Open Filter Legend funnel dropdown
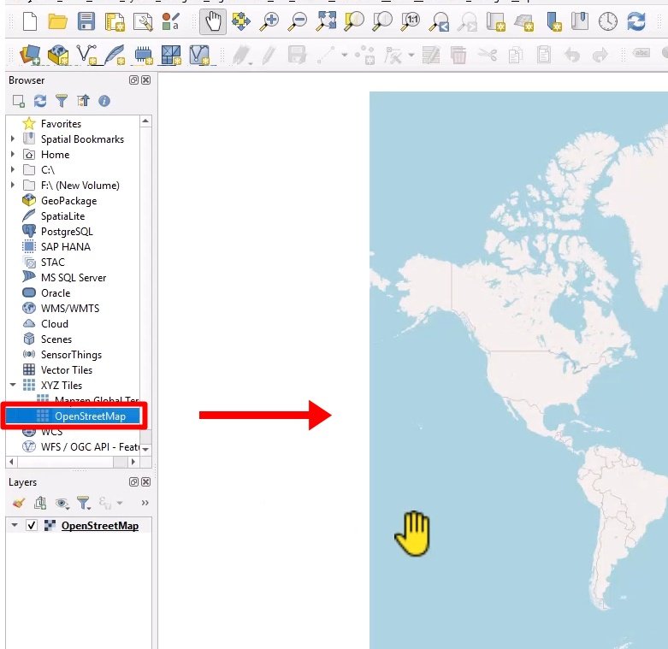This screenshot has height=649, width=668. click(84, 503)
